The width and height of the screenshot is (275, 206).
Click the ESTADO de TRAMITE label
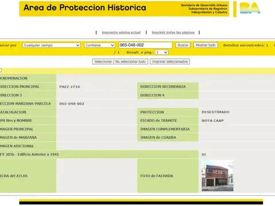(159, 121)
